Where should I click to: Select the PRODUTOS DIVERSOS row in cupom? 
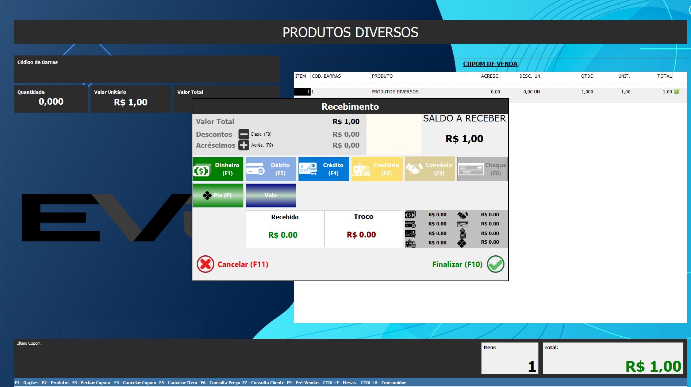[x=395, y=92]
